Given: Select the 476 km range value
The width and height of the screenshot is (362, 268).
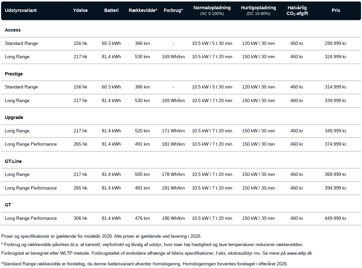Looking at the screenshot, I should pos(142,218).
